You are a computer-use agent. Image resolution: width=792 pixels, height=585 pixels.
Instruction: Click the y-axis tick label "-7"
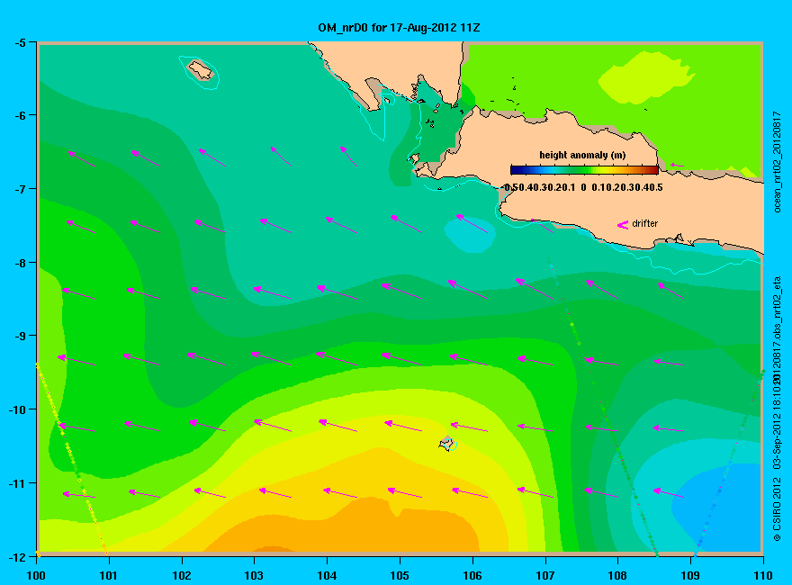20,189
